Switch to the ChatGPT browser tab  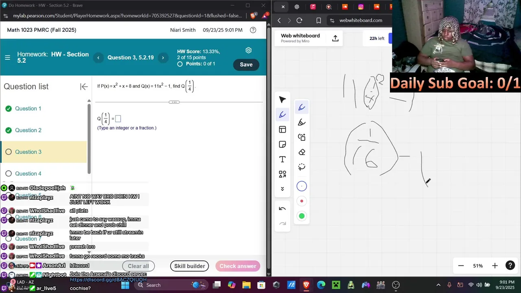pyautogui.click(x=297, y=7)
